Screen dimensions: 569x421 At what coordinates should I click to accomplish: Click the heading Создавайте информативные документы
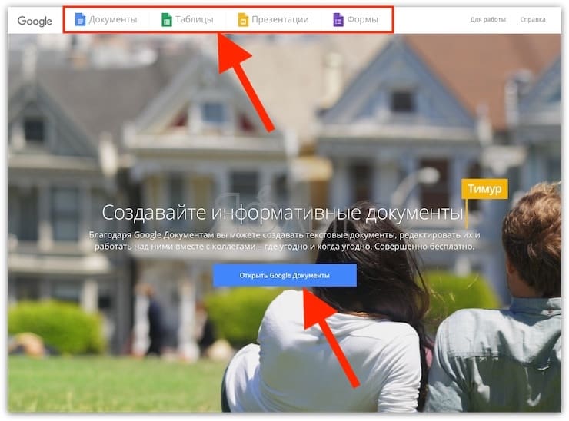coord(283,213)
